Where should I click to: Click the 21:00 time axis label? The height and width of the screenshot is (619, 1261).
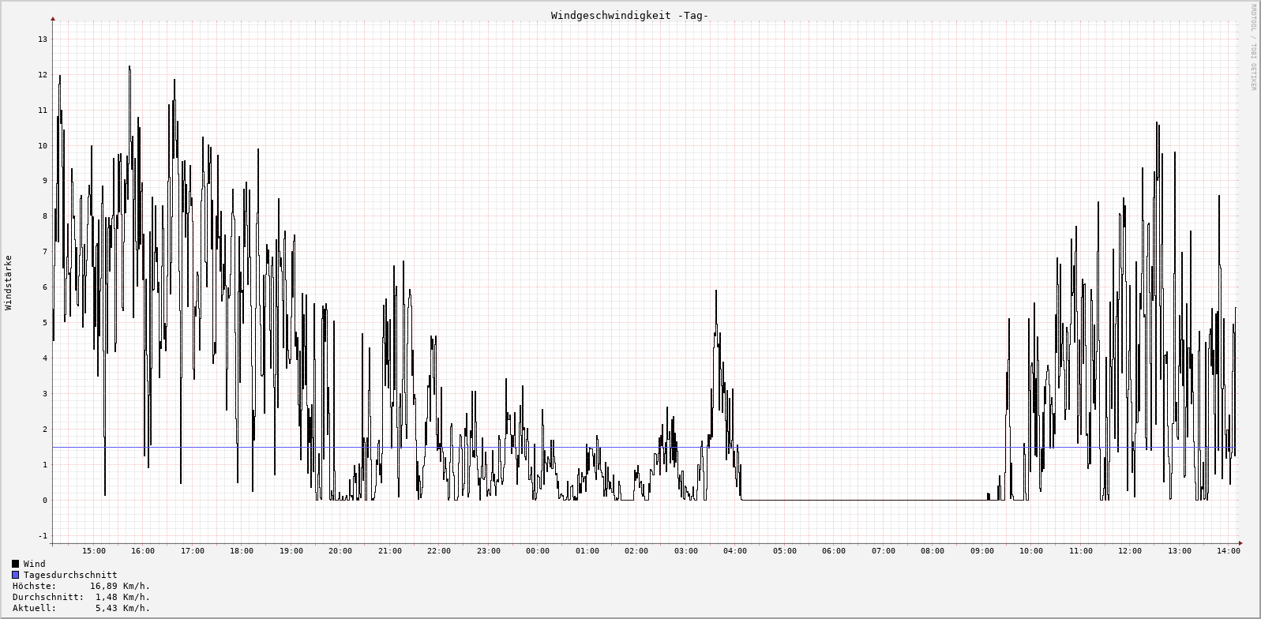[x=390, y=551]
